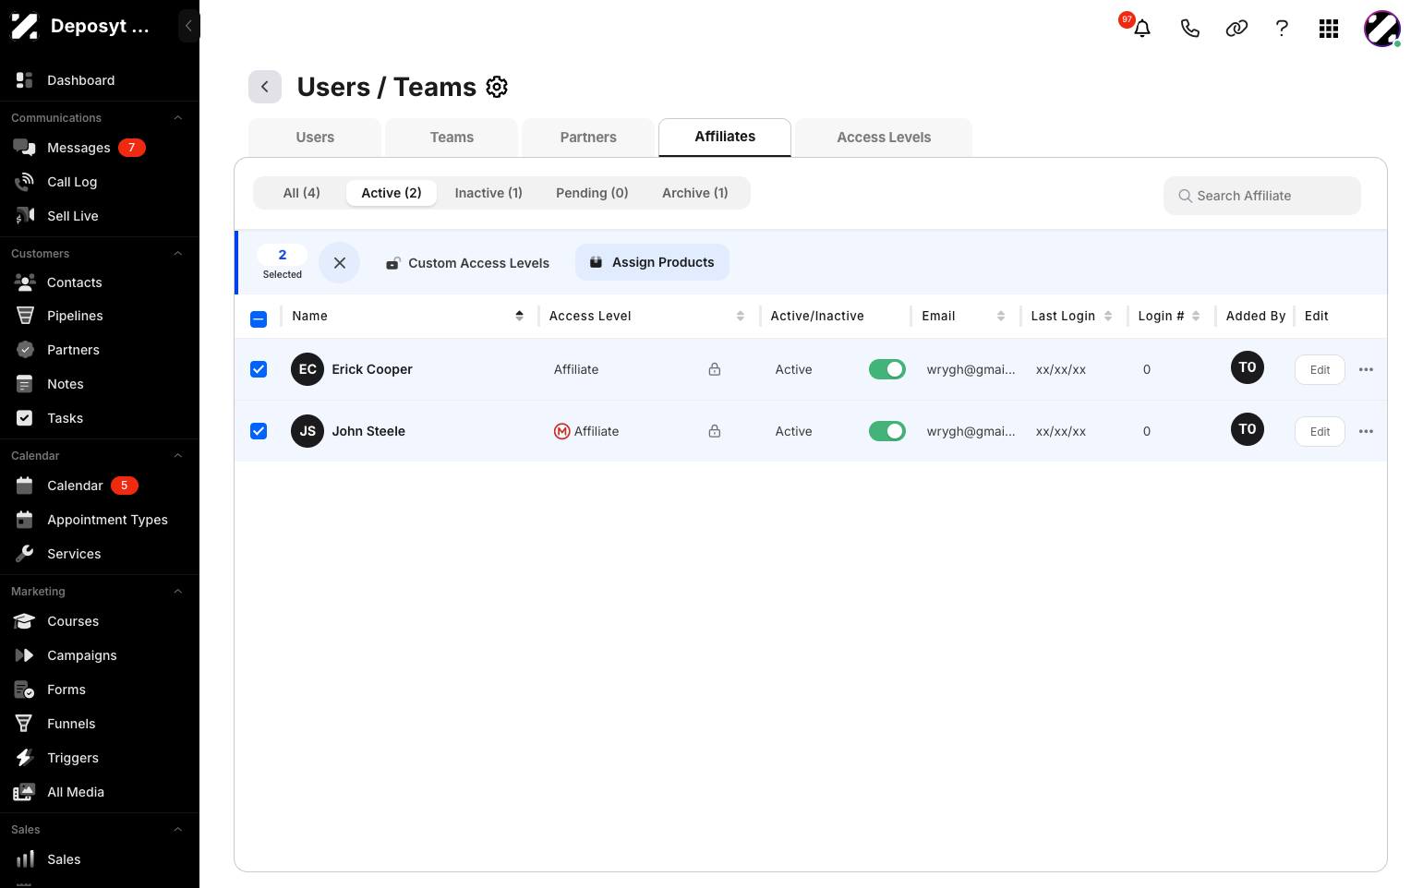Open more options for Erick Cooper
The width and height of the screenshot is (1423, 888).
(1367, 369)
